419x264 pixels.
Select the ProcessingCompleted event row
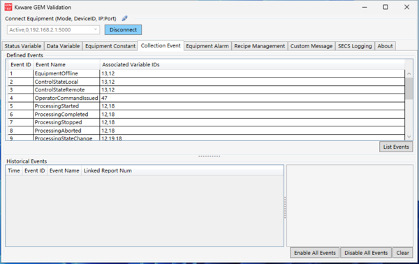coord(206,115)
